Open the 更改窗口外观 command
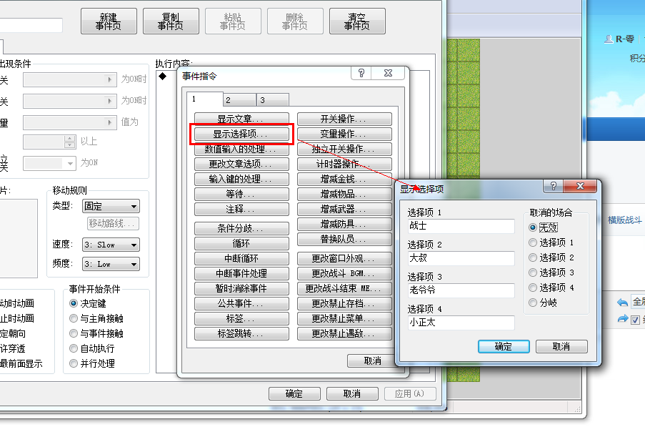 pyautogui.click(x=344, y=258)
